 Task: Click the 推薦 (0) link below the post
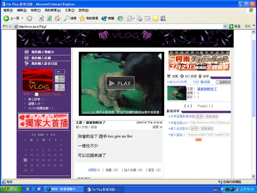(112, 170)
